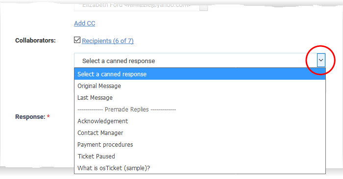Click the Response field label
Image resolution: width=343 pixels, height=179 pixels.
pos(30,117)
